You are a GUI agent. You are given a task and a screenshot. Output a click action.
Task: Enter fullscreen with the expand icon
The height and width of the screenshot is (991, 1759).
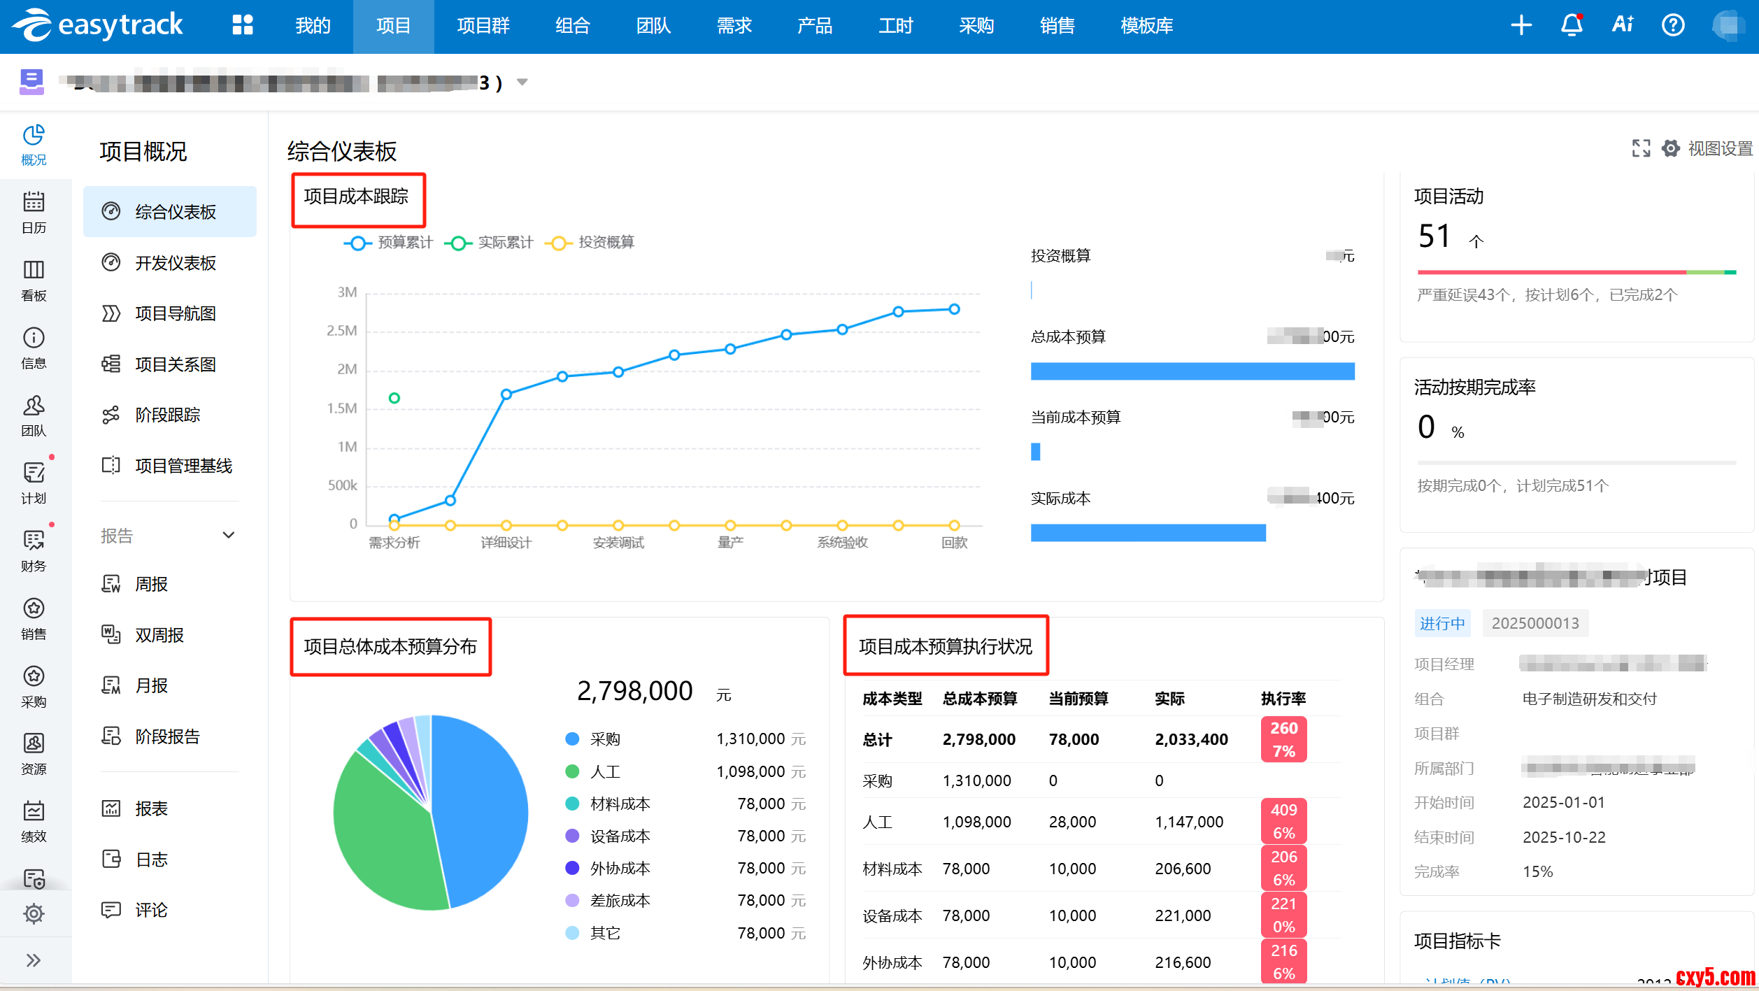click(1641, 148)
